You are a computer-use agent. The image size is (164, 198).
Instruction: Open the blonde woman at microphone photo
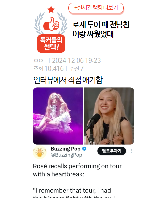pos(109,116)
